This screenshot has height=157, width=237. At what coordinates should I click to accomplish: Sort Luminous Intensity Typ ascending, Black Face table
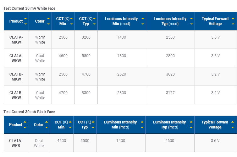point(191,122)
